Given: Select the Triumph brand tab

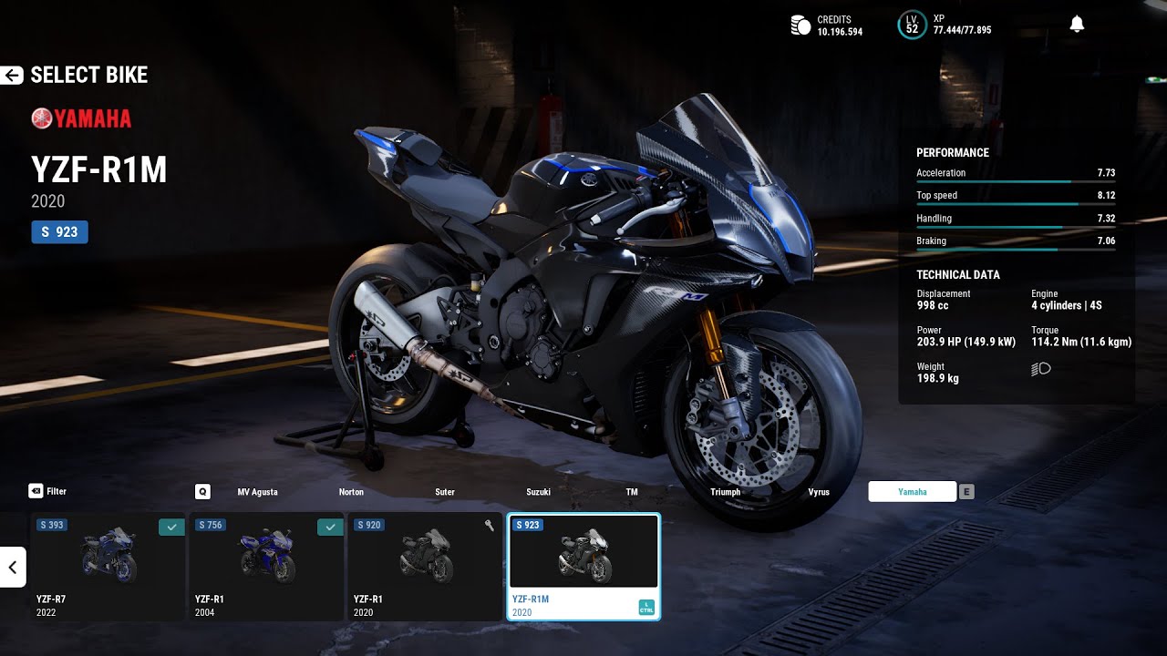Looking at the screenshot, I should tap(726, 492).
